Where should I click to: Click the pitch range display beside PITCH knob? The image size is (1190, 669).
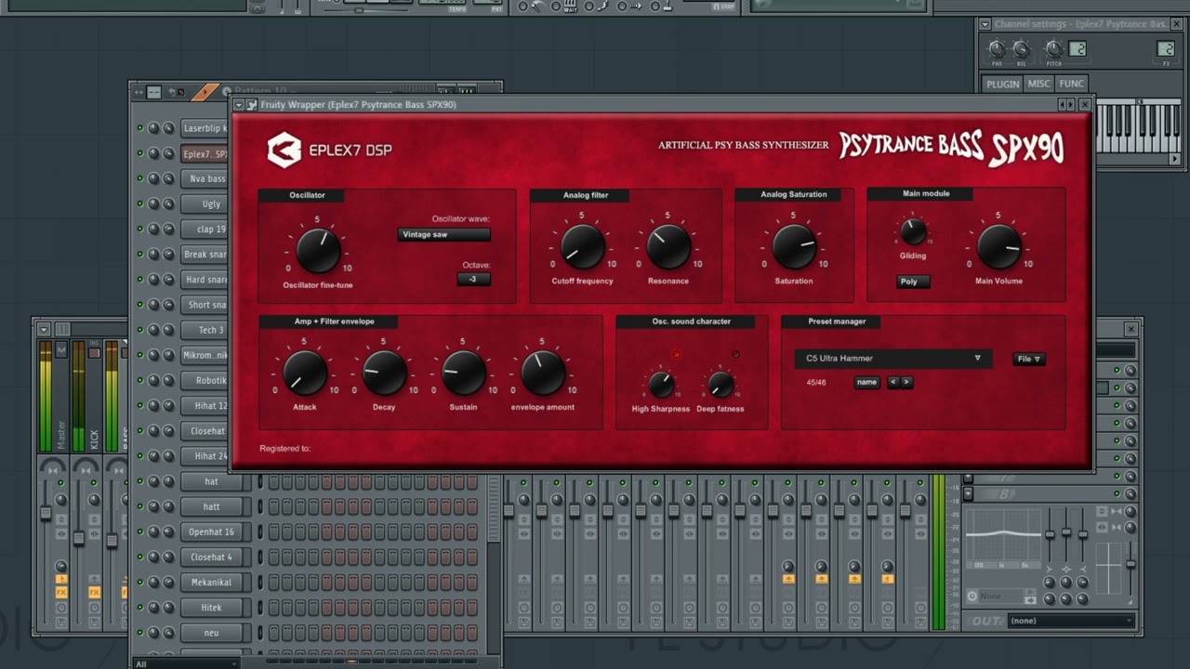click(x=1078, y=49)
